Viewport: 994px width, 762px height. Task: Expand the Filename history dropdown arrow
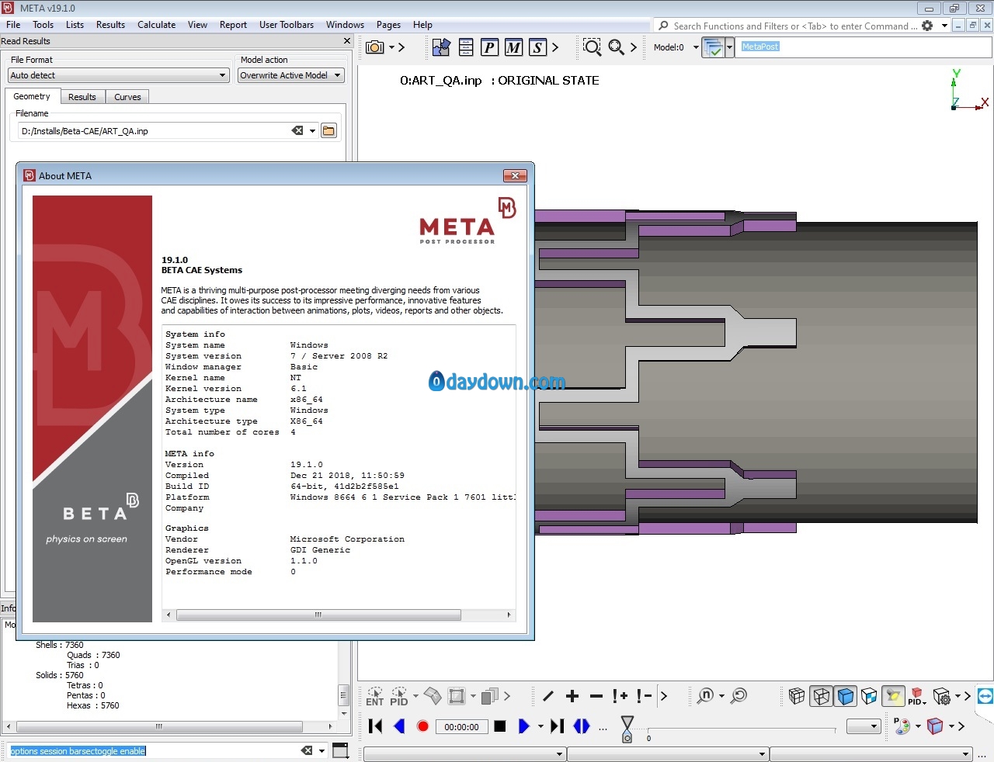point(312,130)
